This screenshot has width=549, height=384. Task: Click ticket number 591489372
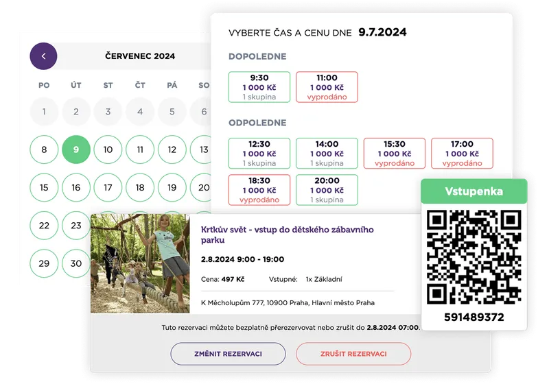474,317
